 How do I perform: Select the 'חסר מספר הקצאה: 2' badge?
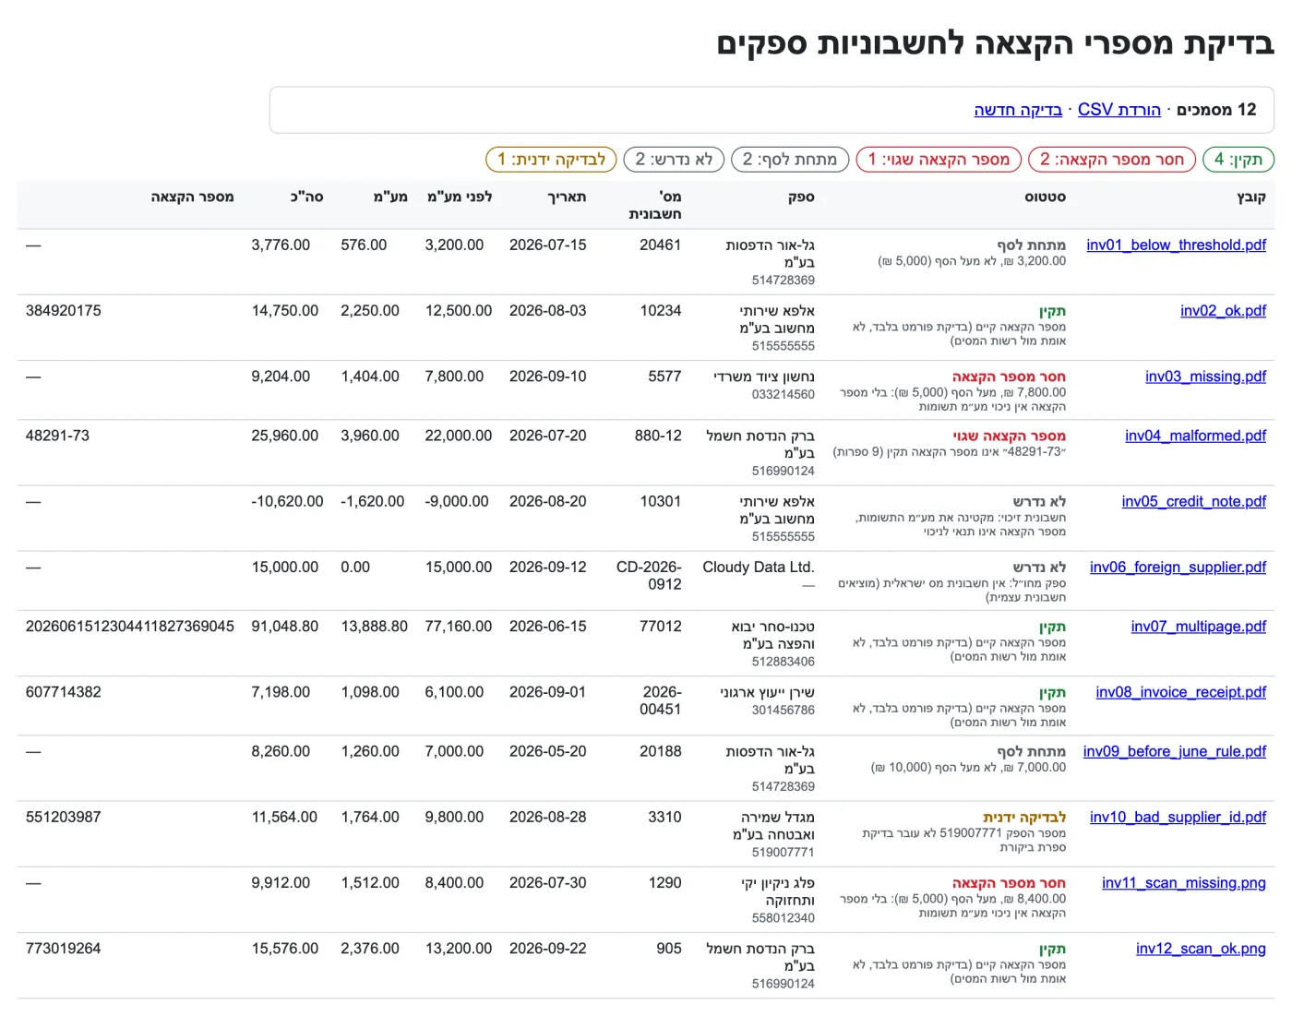pos(1112,160)
